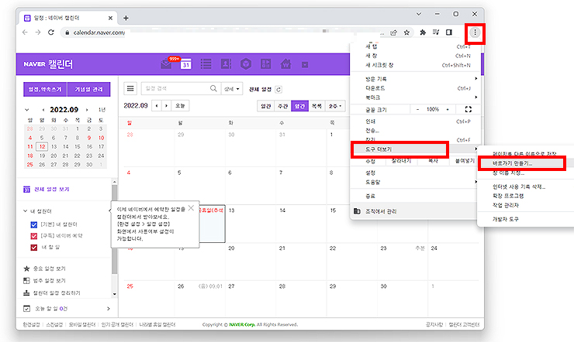Click the calendar 31 icon in purple header

point(186,64)
